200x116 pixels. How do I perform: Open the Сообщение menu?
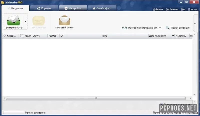pyautogui.click(x=172, y=9)
